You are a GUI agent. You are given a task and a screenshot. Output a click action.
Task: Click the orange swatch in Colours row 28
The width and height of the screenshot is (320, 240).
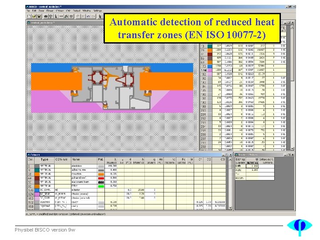(37, 174)
